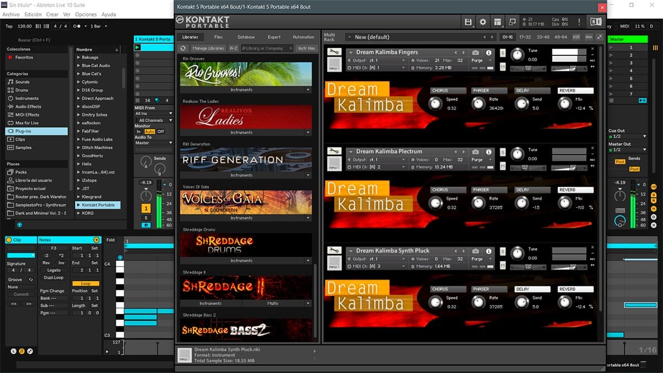The height and width of the screenshot is (373, 663).
Task: Click the Kontakt minimized view icon
Action: pyautogui.click(x=512, y=22)
